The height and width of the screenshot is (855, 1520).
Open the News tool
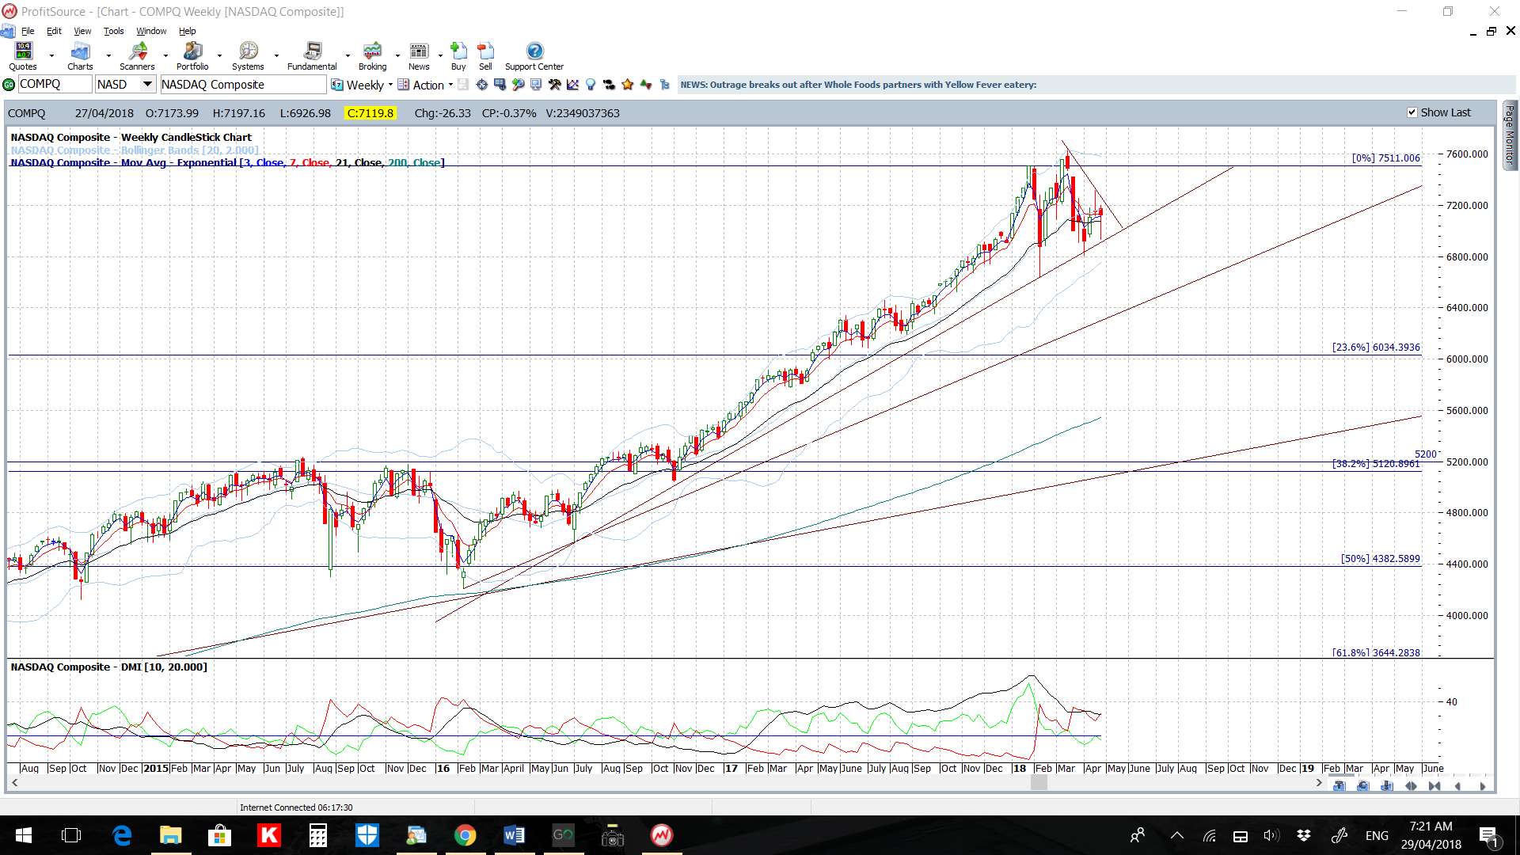[419, 57]
